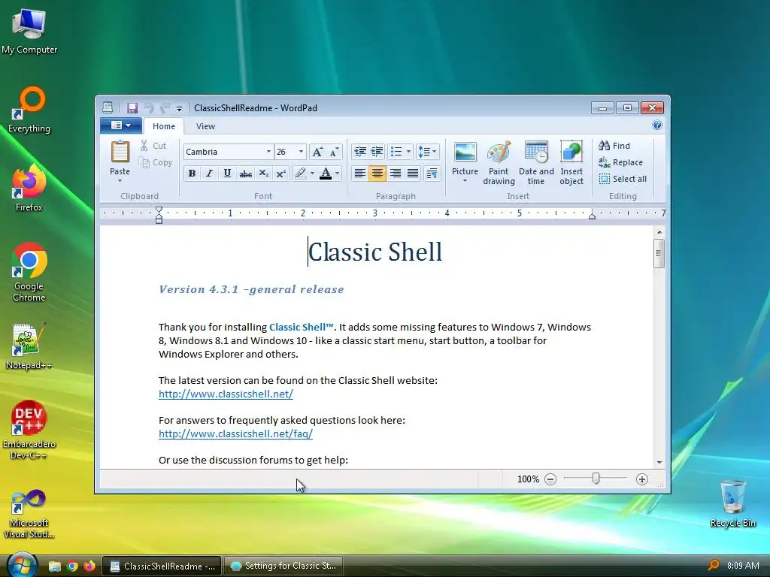Click the Save icon in quick access toolbar
The width and height of the screenshot is (770, 577).
pos(132,108)
